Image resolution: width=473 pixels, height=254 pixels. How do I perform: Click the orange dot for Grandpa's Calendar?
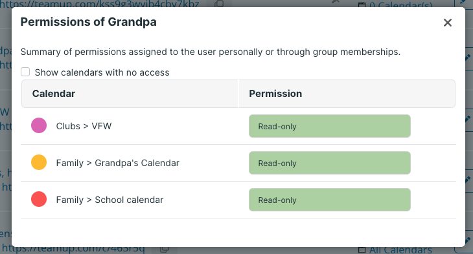tap(39, 162)
